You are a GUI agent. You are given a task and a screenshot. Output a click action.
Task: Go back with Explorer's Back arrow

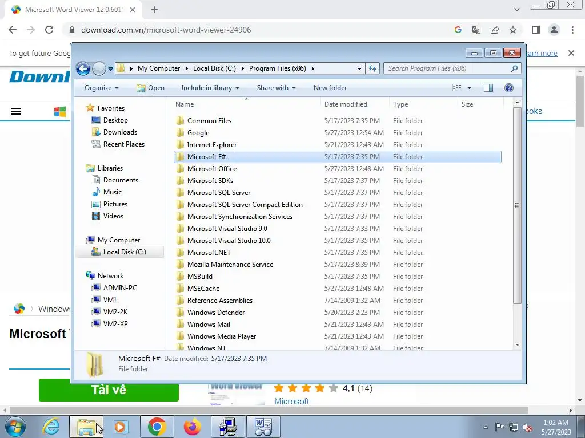click(x=83, y=68)
